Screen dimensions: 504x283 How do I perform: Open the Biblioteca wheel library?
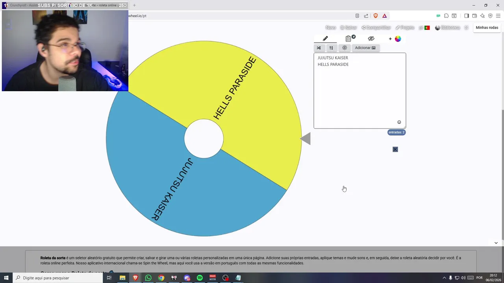(x=447, y=28)
